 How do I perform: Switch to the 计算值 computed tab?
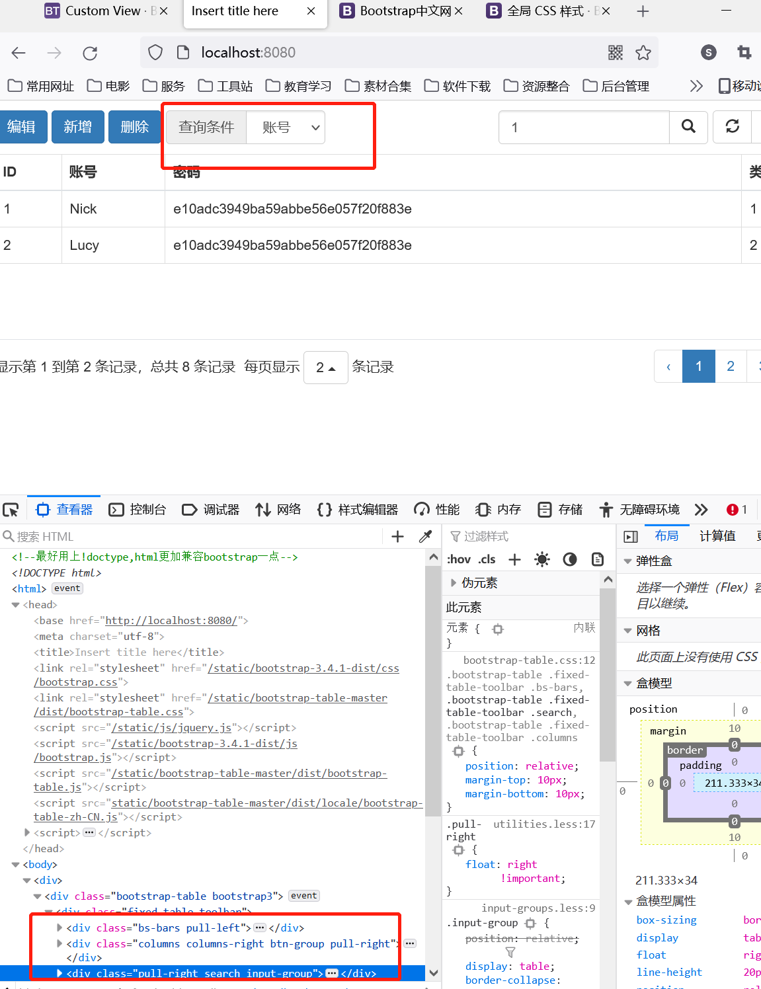click(717, 536)
